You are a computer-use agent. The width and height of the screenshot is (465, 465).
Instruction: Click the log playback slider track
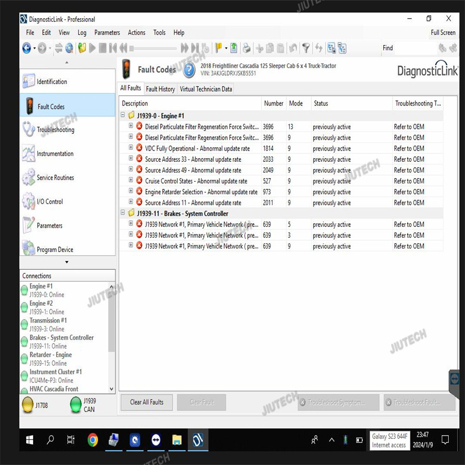tap(153, 48)
